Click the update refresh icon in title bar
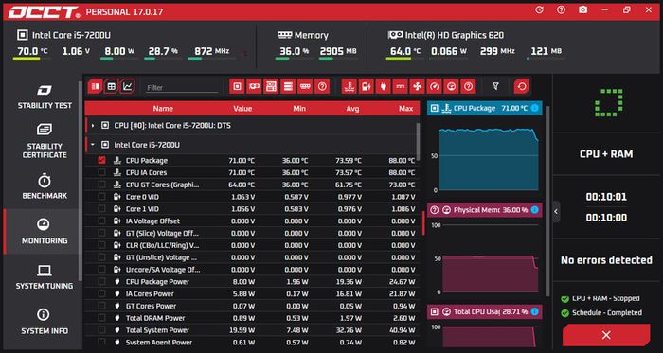Image resolution: width=663 pixels, height=353 pixels. pos(539,9)
